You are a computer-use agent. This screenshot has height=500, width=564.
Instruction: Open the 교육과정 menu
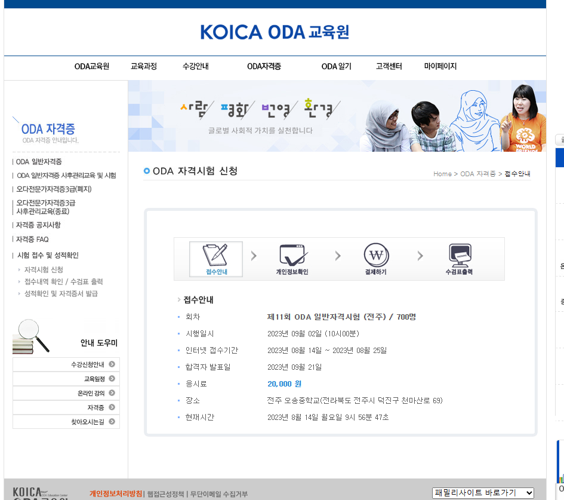(x=143, y=66)
